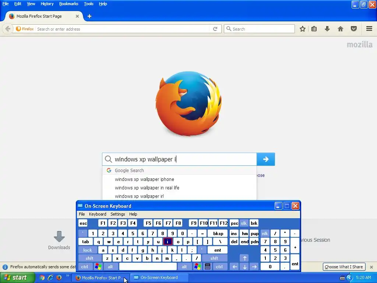Open the Pocket icon in toolbar
Image resolution: width=377 pixels, height=283 pixels.
click(x=354, y=29)
